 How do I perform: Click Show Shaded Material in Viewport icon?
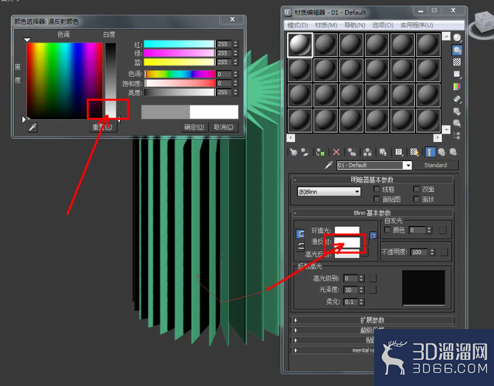pos(415,152)
